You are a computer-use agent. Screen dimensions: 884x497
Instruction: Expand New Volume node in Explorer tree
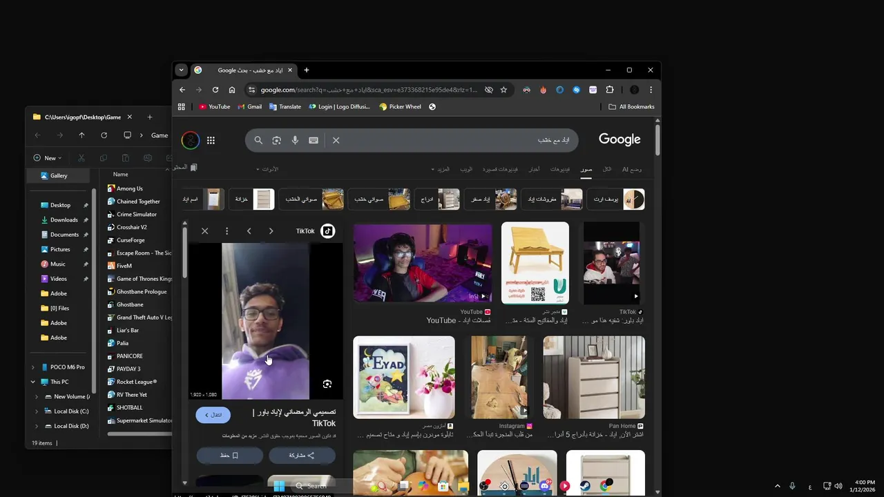tap(37, 397)
